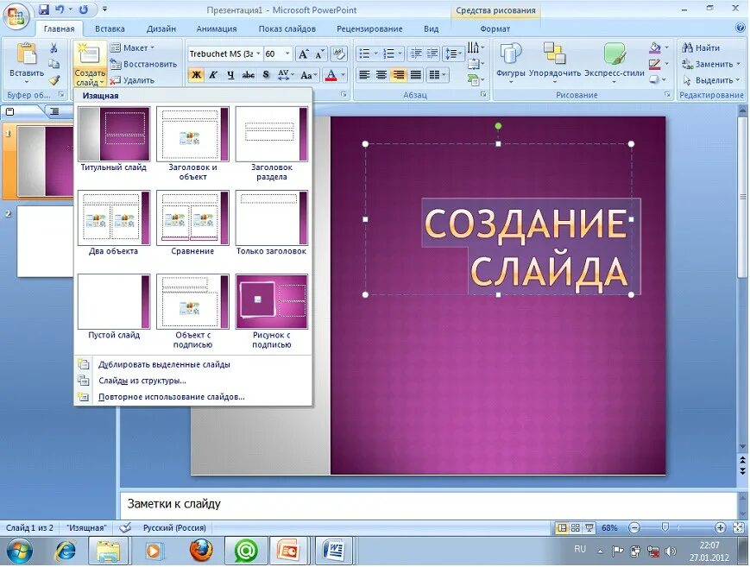Select Слайды из структуры menu entry
The height and width of the screenshot is (567, 750).
(192, 381)
